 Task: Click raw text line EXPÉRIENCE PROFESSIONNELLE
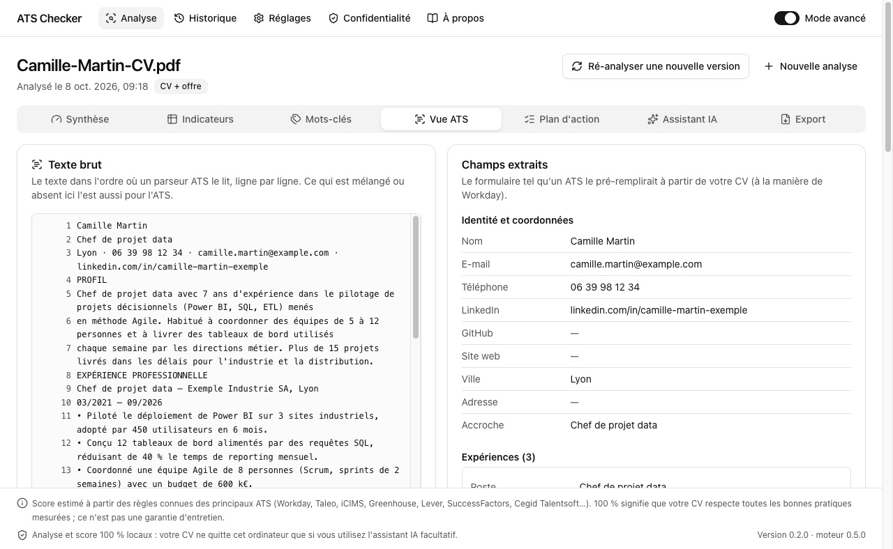[142, 376]
